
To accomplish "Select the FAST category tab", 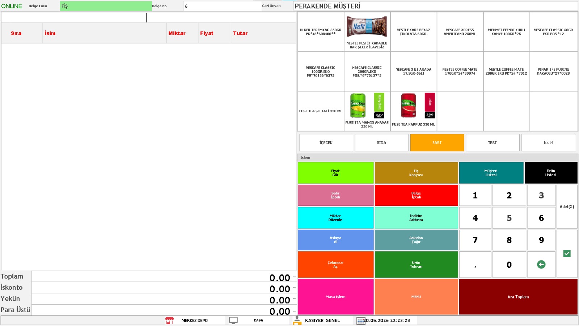I will (437, 143).
